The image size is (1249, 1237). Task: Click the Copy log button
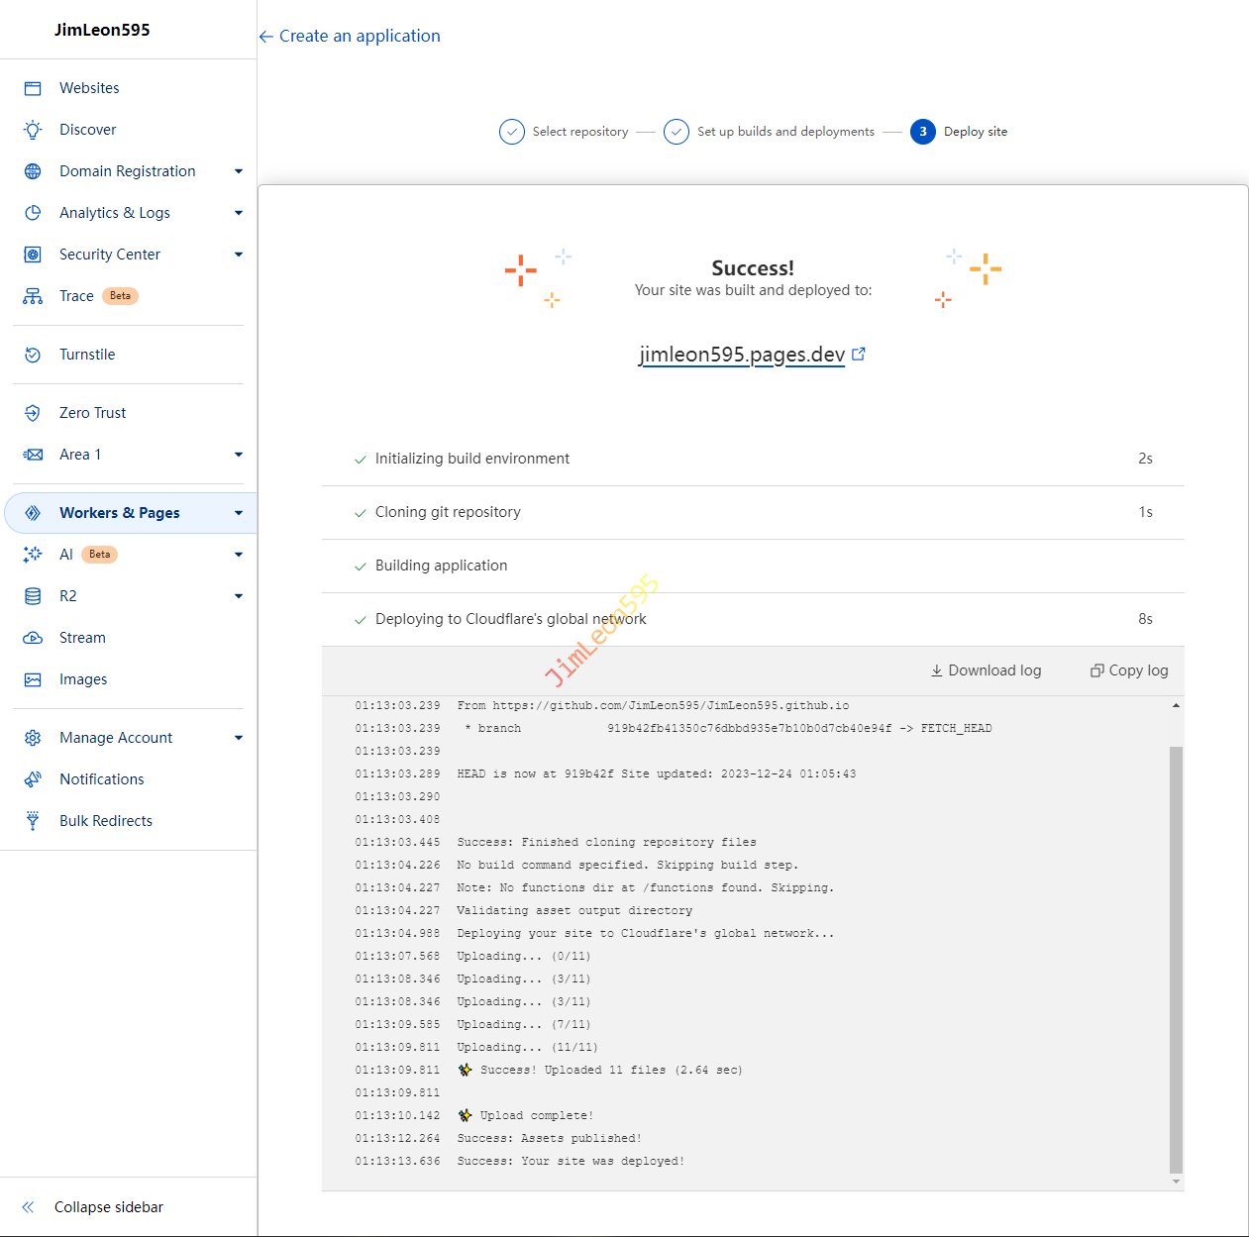point(1129,670)
